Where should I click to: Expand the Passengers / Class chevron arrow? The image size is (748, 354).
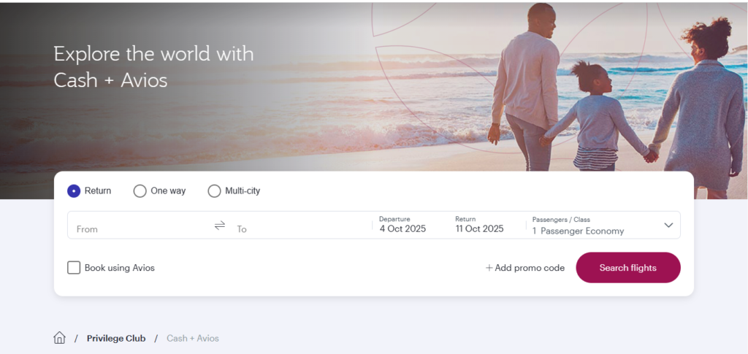(668, 226)
